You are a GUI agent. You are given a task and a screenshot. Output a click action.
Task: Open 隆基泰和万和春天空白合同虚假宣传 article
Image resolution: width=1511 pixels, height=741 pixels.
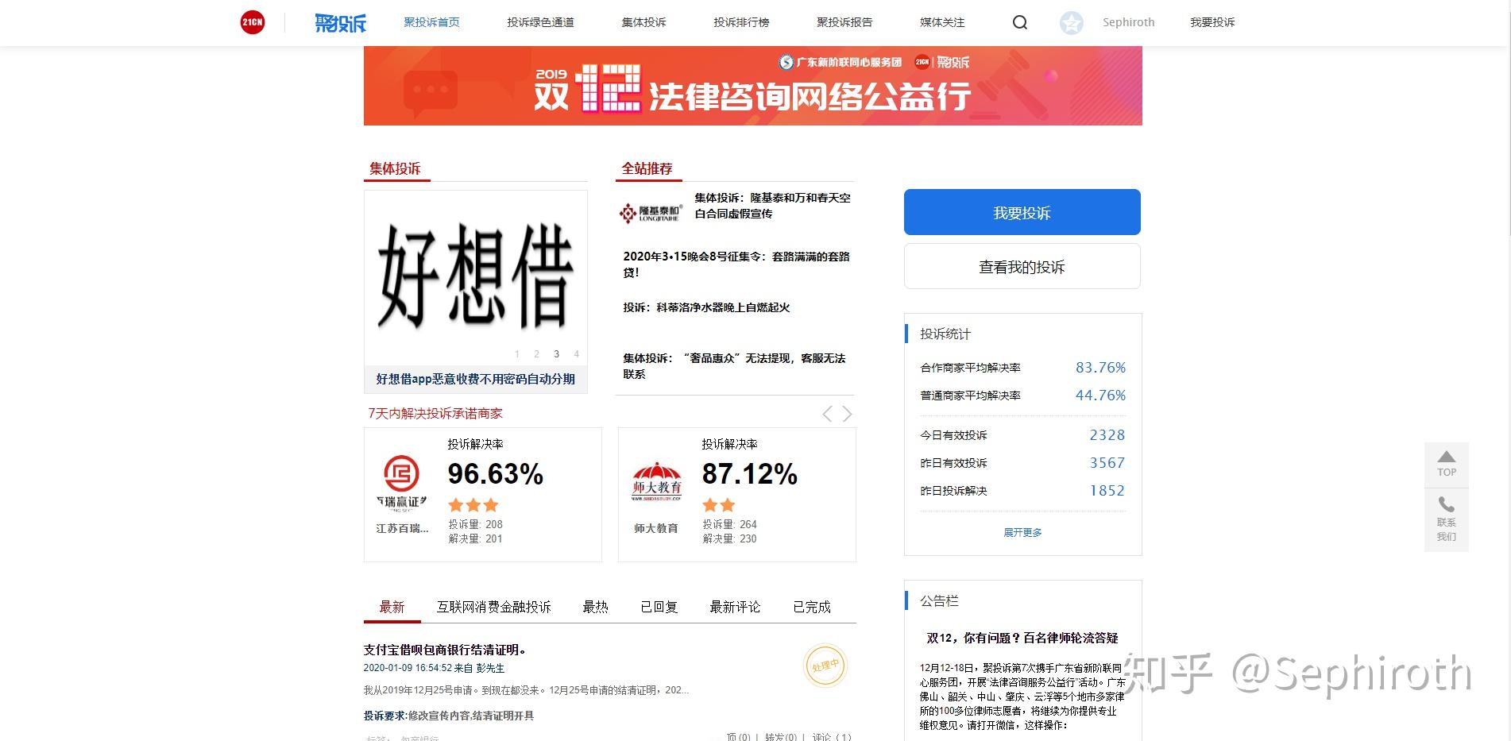(772, 206)
